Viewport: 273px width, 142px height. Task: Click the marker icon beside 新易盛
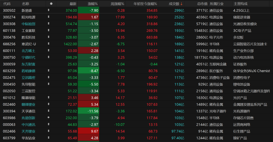(49, 10)
